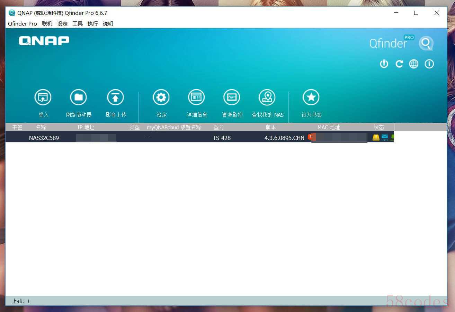The image size is (455, 312).
Task: Open the 联机 menu
Action: 47,24
